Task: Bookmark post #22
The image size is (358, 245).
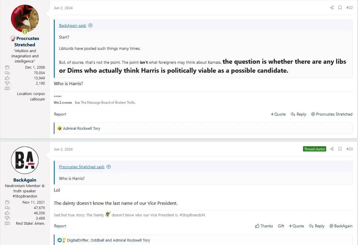Action: pos(340,8)
